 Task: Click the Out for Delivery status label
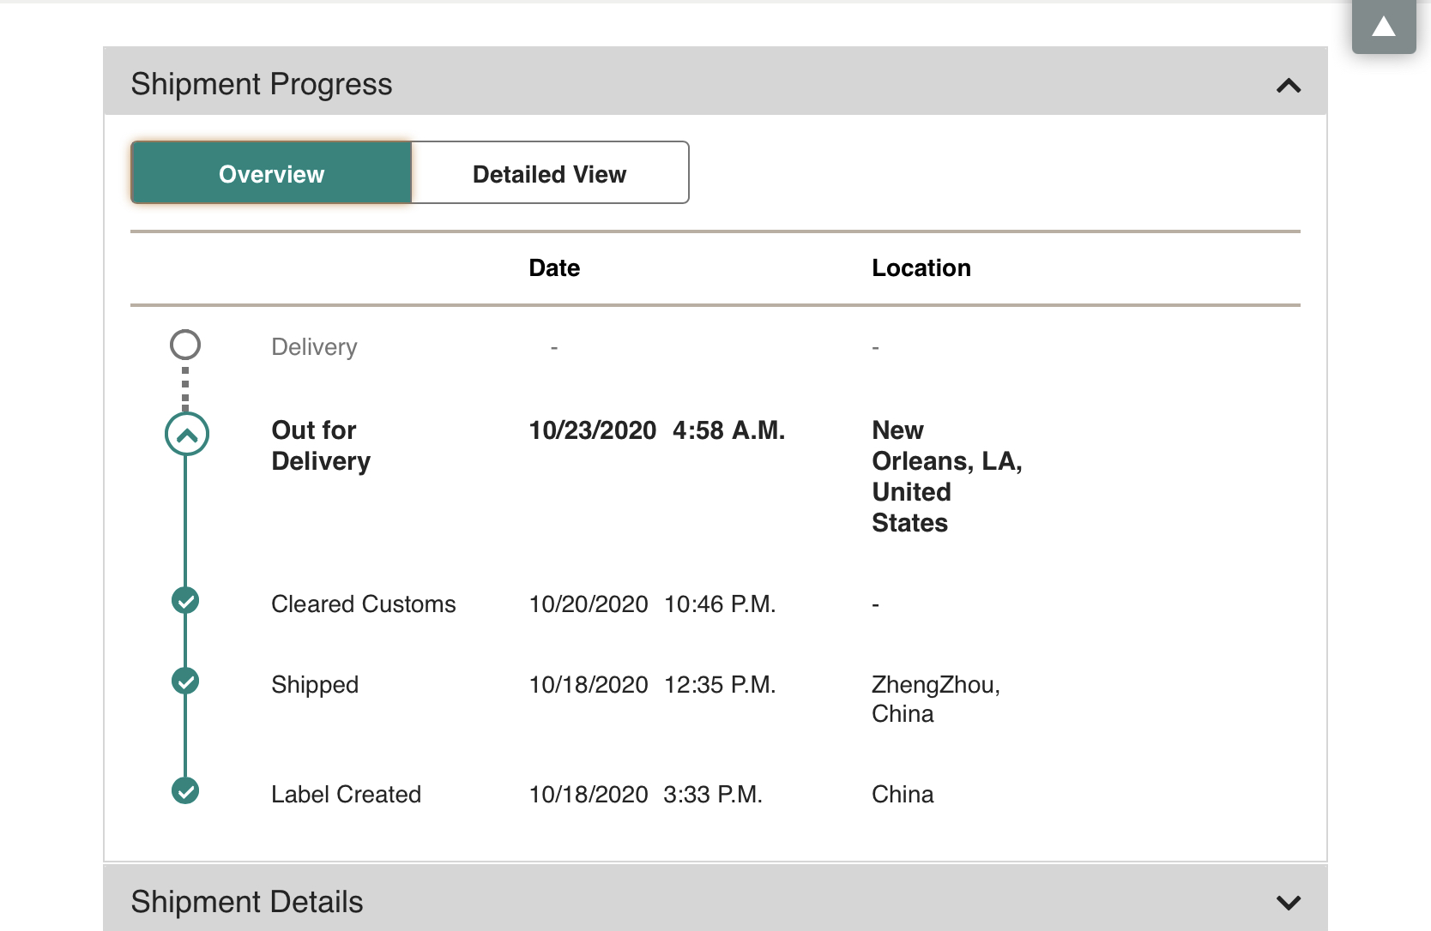tap(321, 446)
